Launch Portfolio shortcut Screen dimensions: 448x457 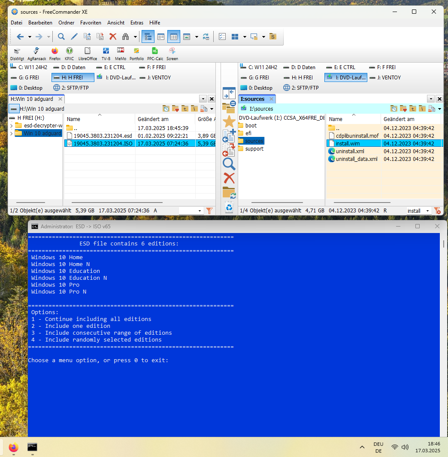pos(136,54)
